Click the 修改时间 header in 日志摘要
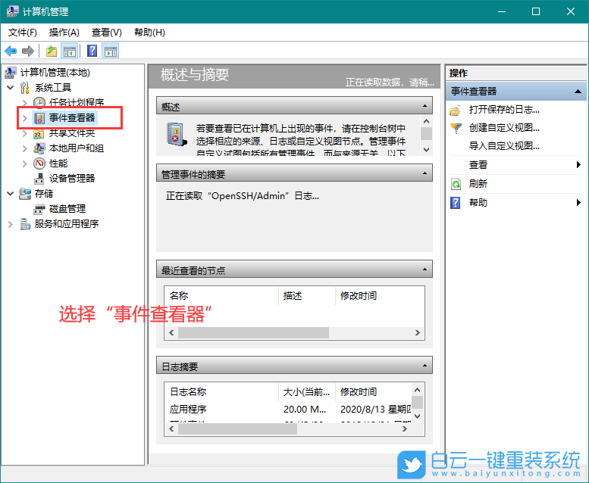The height and width of the screenshot is (483, 589). click(x=359, y=392)
